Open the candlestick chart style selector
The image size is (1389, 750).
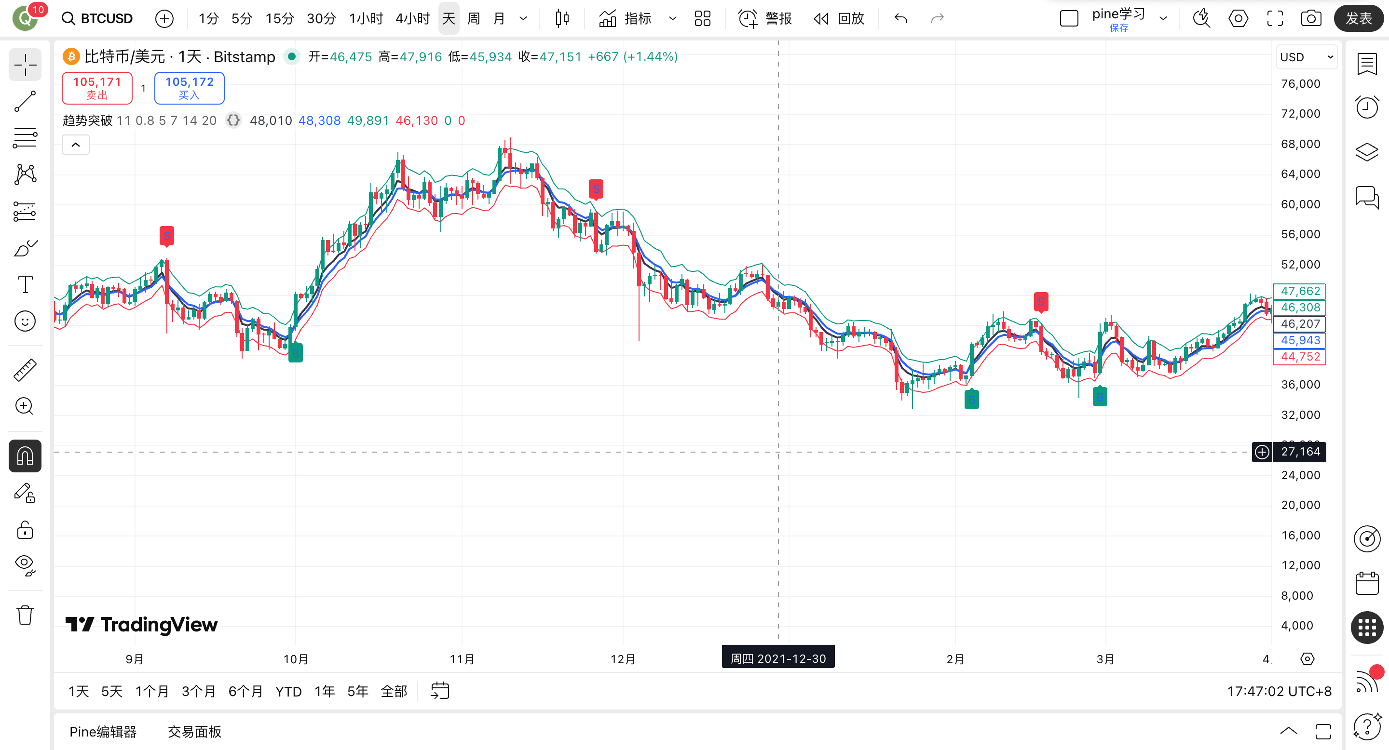[x=562, y=19]
